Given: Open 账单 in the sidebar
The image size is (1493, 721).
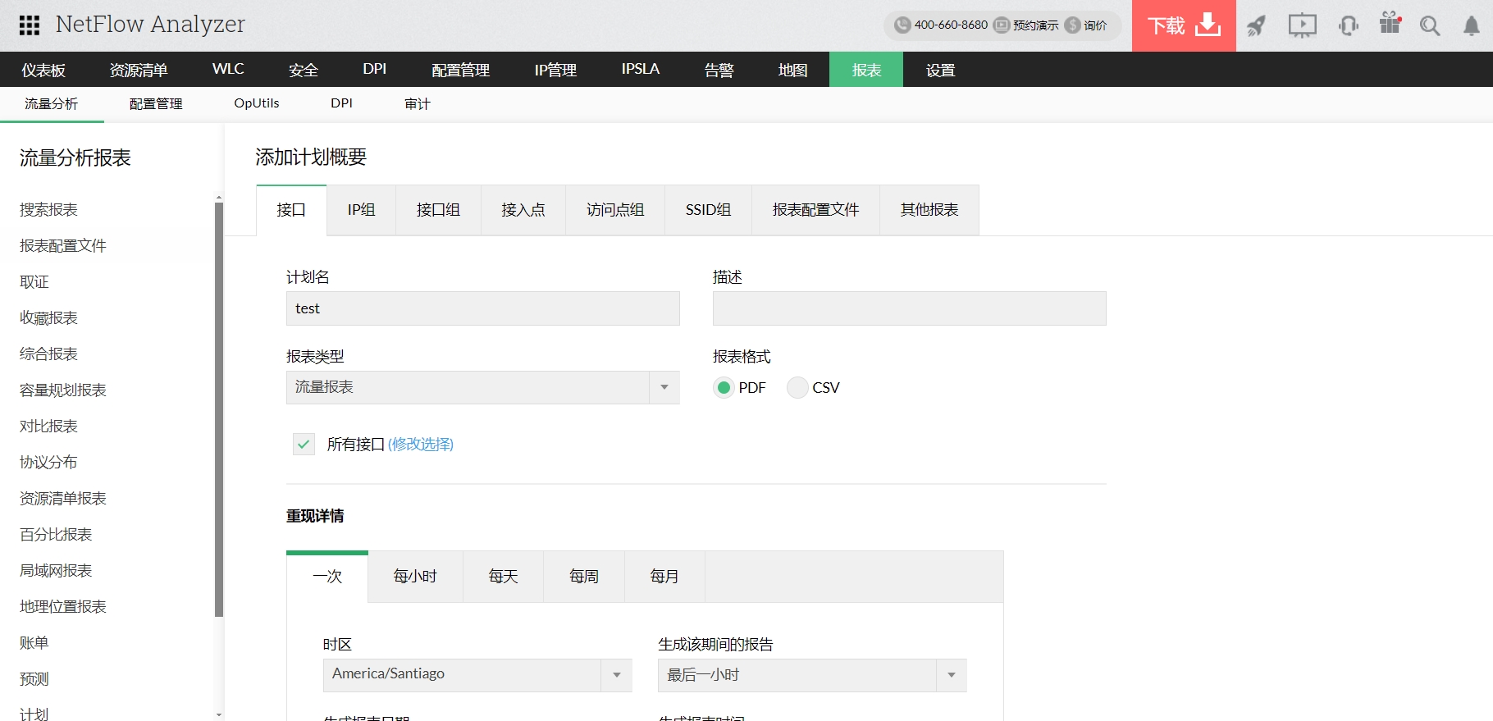Looking at the screenshot, I should pyautogui.click(x=34, y=643).
